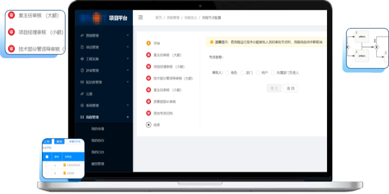Click the 流程管理 sidebar icon
The width and height of the screenshot is (389, 194).
(82, 117)
